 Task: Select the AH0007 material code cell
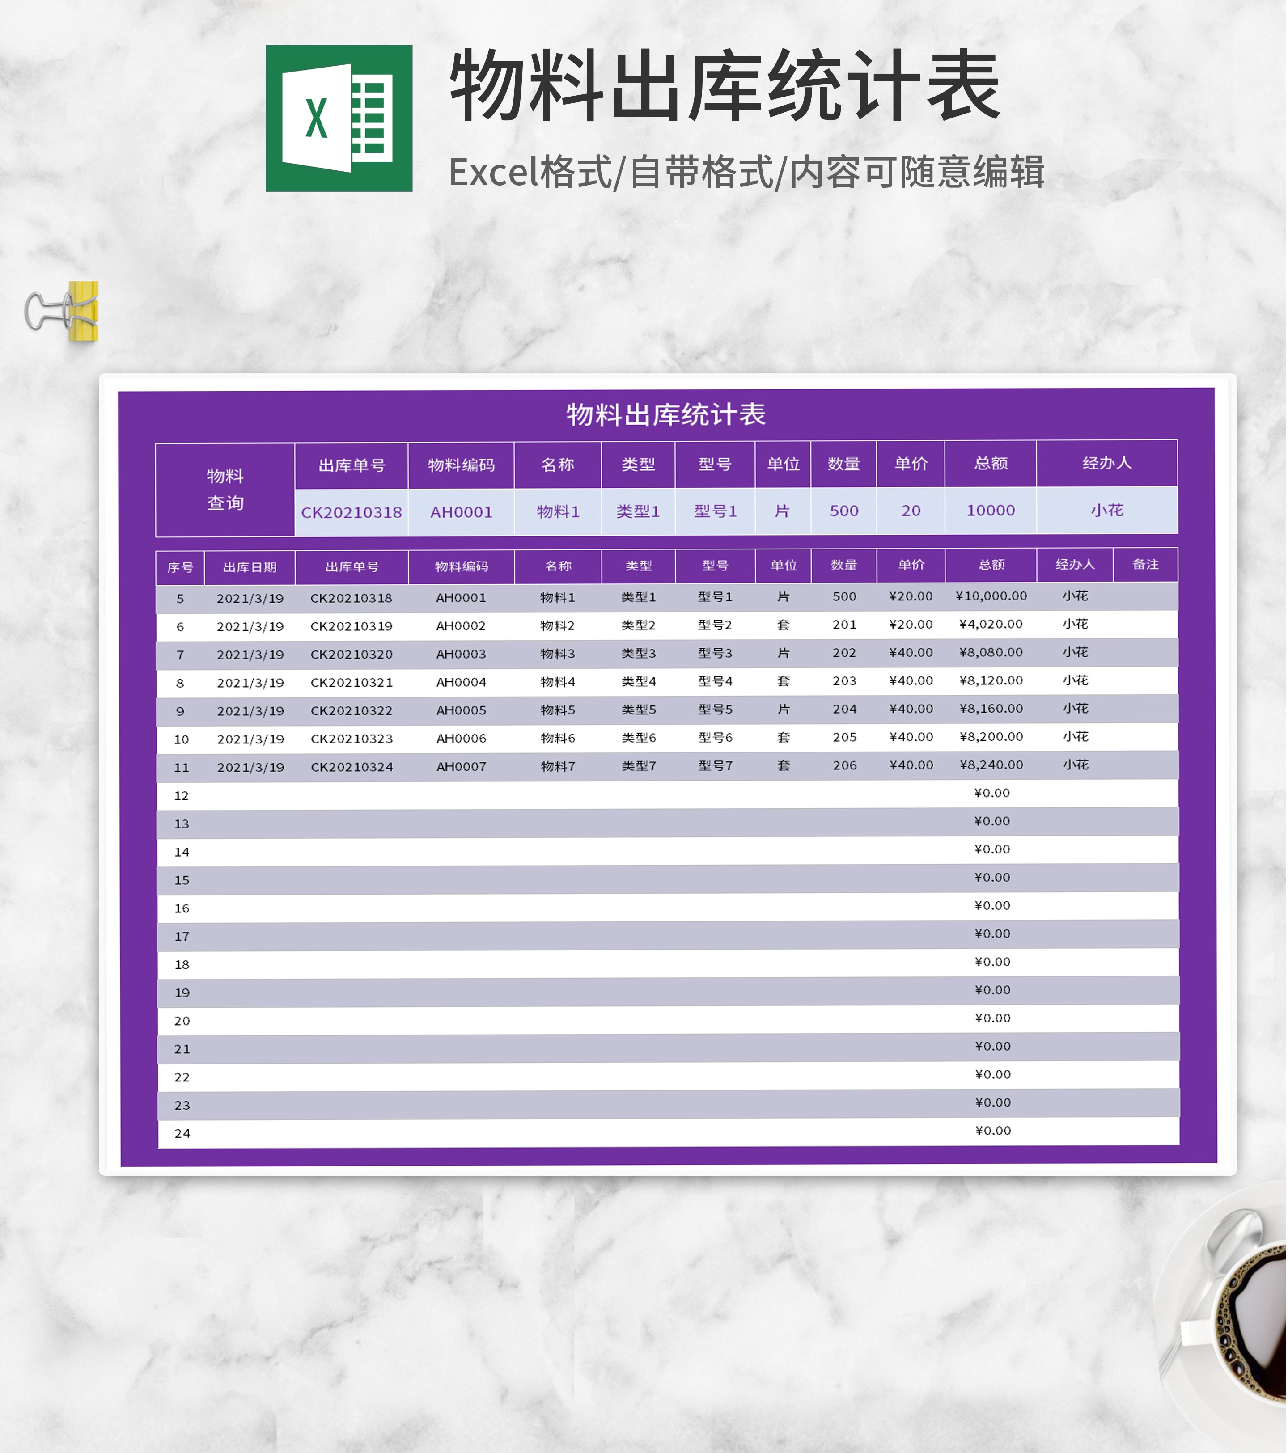pos(462,766)
